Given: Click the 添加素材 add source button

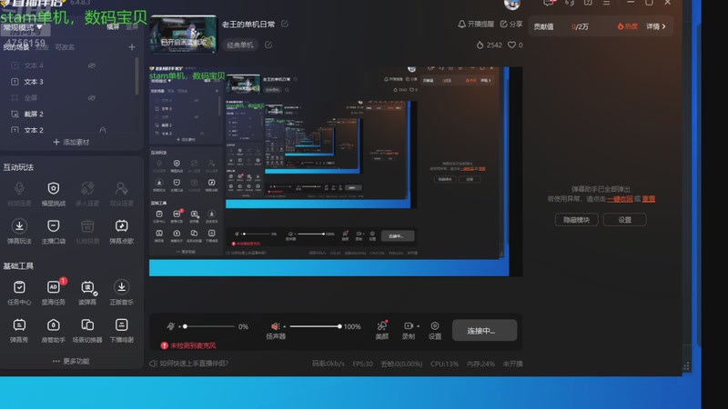Looking at the screenshot, I should click(x=71, y=142).
